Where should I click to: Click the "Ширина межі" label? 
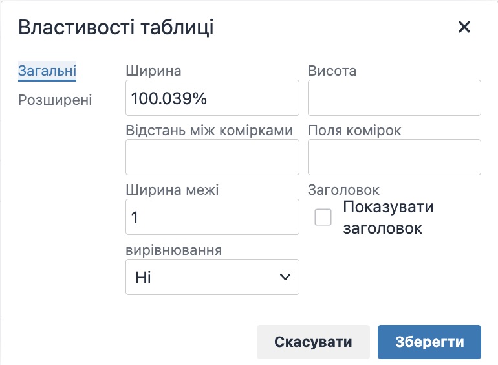point(173,190)
